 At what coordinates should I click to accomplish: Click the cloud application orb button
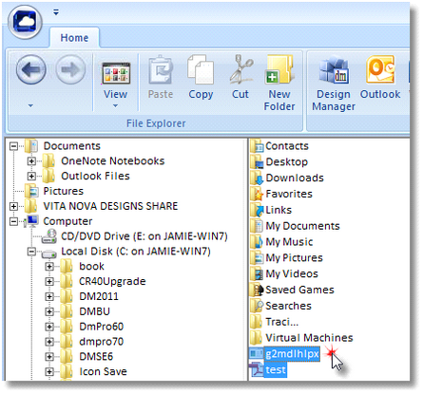pyautogui.click(x=26, y=21)
